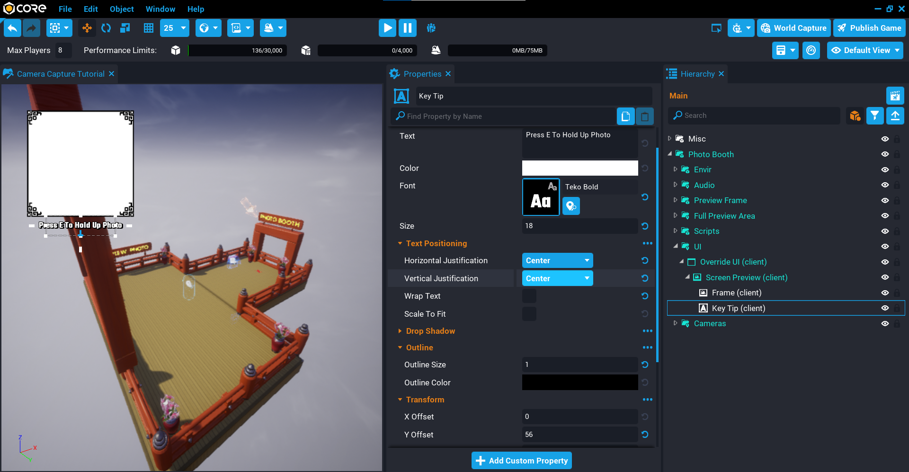Image resolution: width=909 pixels, height=472 pixels.
Task: Enable the Scale To Fit checkbox
Action: click(x=529, y=314)
